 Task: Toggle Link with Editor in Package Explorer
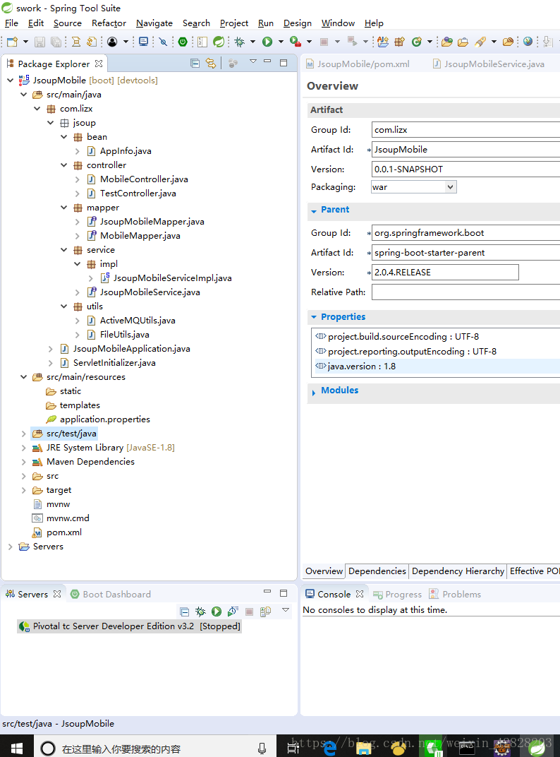(x=211, y=64)
